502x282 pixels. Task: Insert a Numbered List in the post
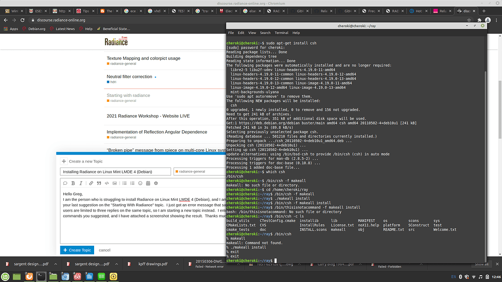(x=132, y=183)
